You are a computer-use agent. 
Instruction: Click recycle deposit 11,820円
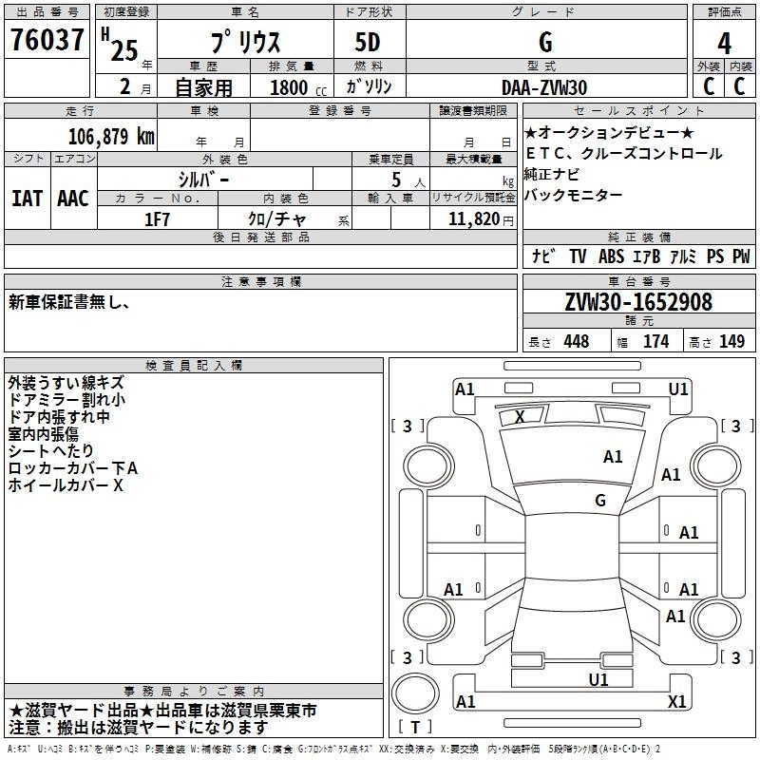pyautogui.click(x=481, y=219)
